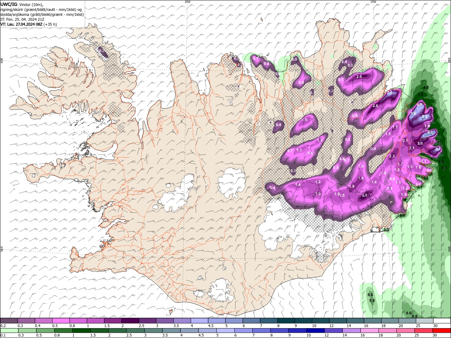Select the grey-teal 18 snow-scale swatch
451x338 pixels.
click(390, 321)
